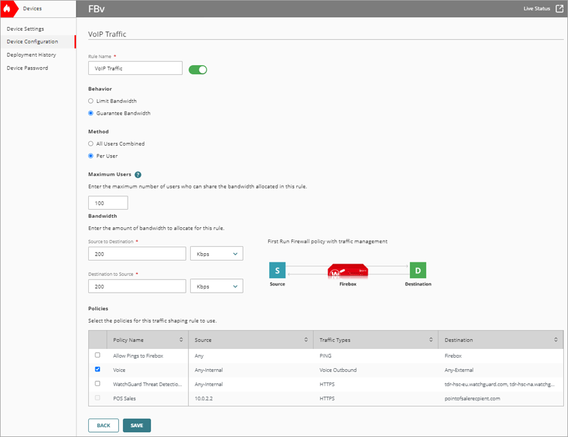The height and width of the screenshot is (437, 568).
Task: Click the WatchGuard flame logo
Action: [8, 8]
